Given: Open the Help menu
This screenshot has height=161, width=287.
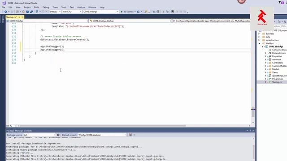Looking at the screenshot, I should point(102,7).
